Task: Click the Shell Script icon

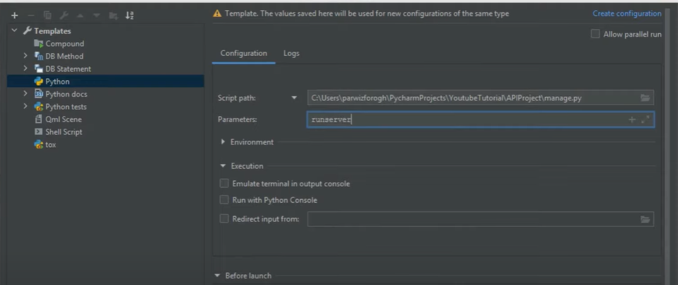Action: coord(38,132)
